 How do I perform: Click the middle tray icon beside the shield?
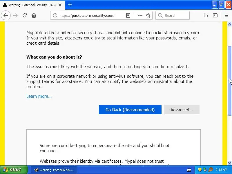coord(205,170)
